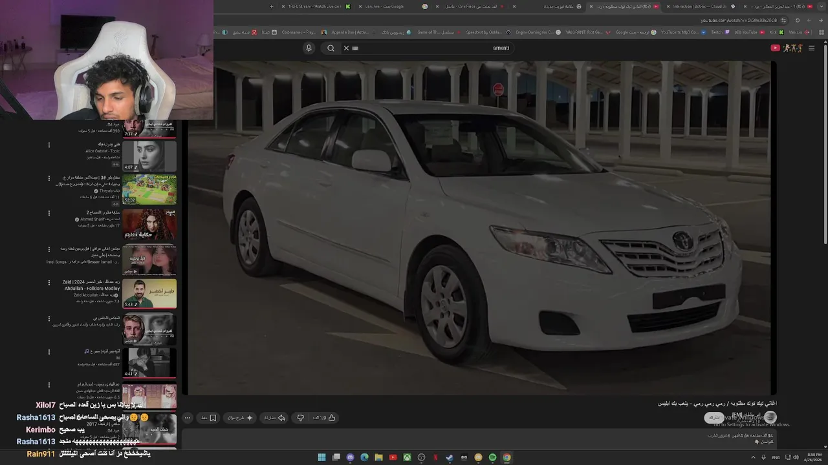Open a new Chrome tab

coord(272,6)
